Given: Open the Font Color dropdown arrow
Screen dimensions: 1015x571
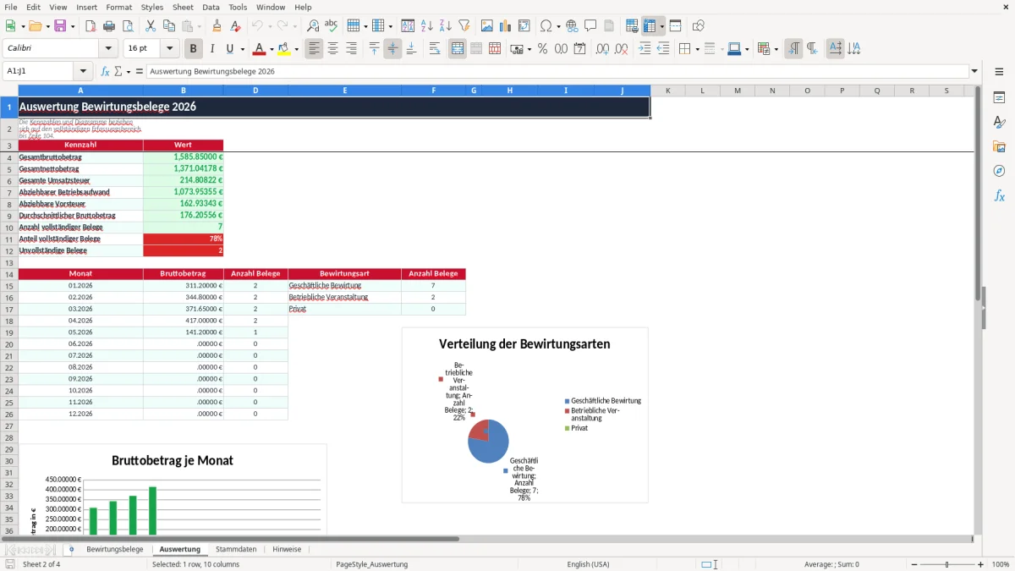Looking at the screenshot, I should [x=272, y=49].
